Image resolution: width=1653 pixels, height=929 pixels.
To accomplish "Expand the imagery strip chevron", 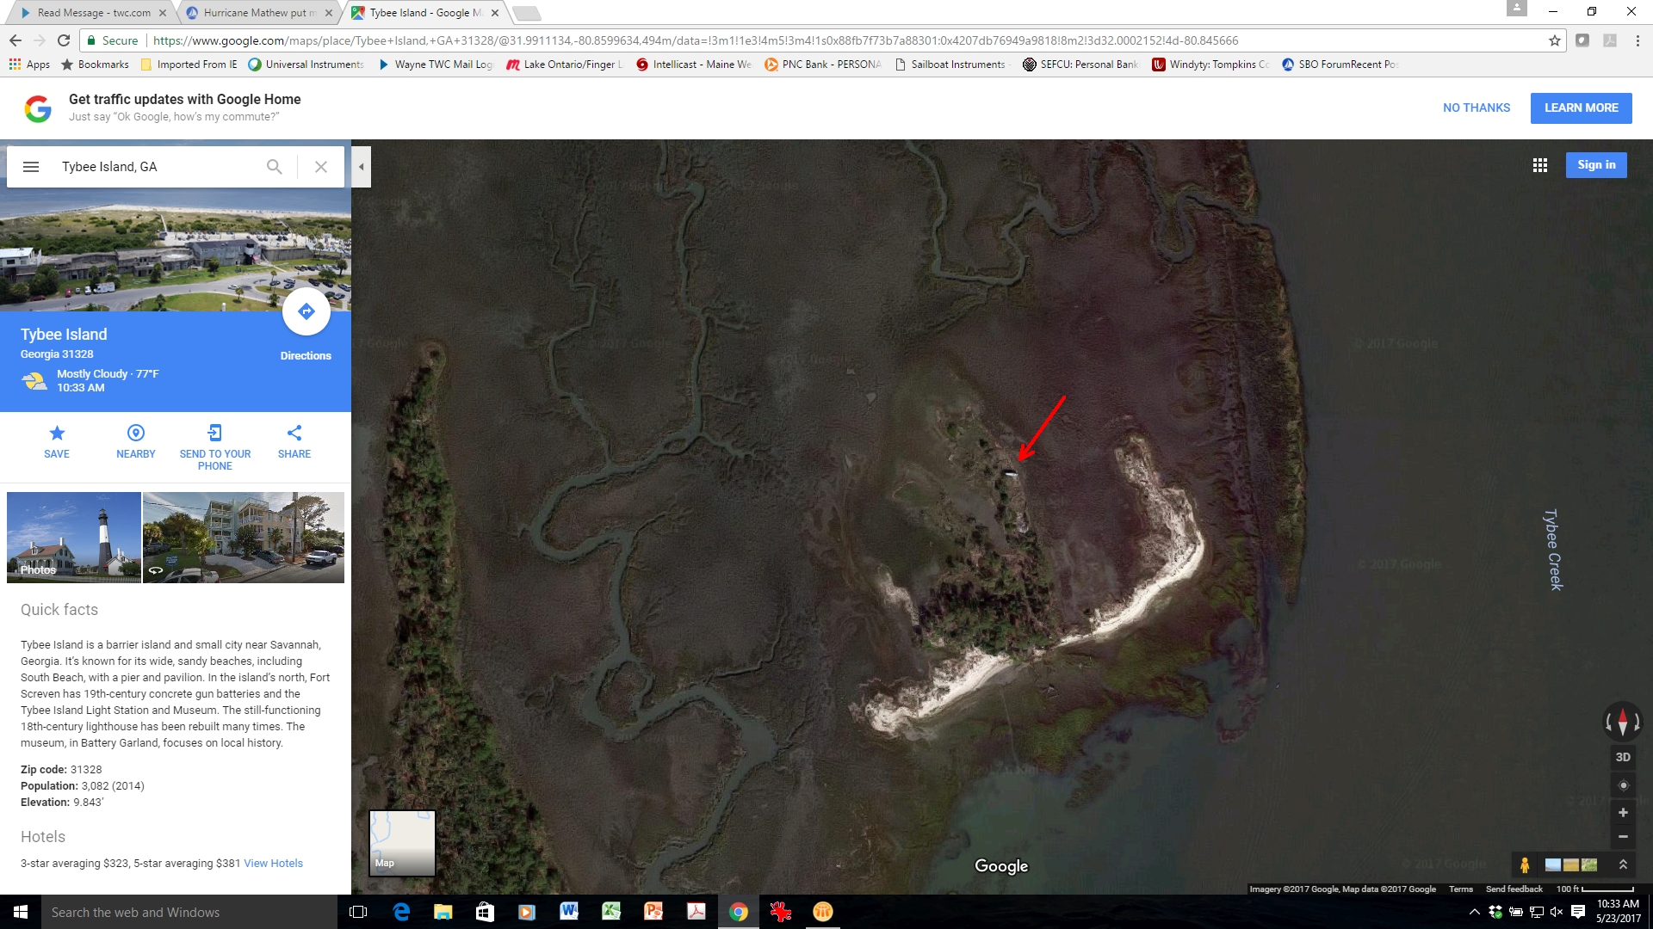I will pyautogui.click(x=1623, y=864).
